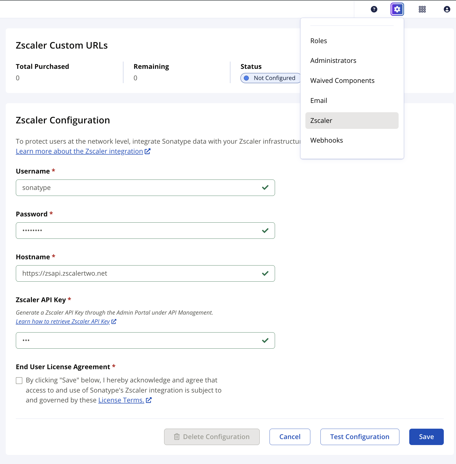
Task: Click the Username field checkmark icon
Action: coord(265,188)
